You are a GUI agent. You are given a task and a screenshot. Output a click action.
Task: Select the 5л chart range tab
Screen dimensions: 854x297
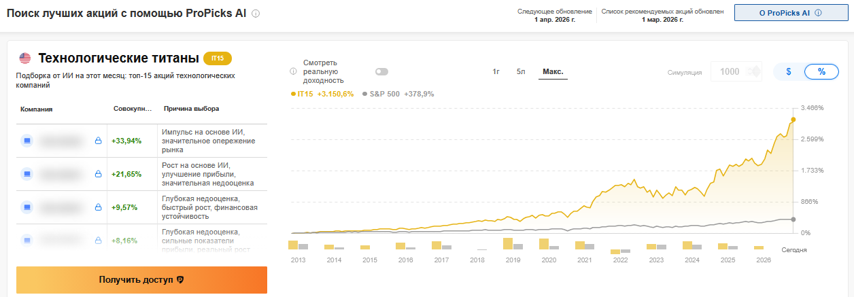521,71
